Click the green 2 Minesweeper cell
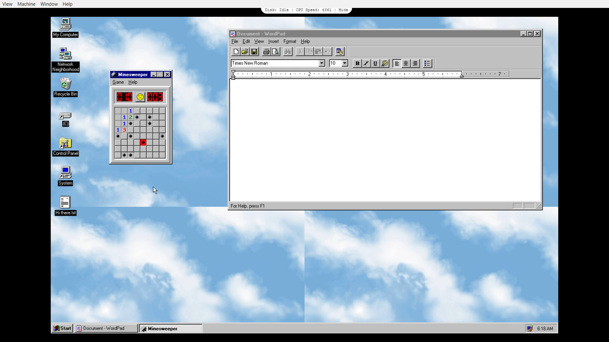609x342 pixels. click(131, 117)
